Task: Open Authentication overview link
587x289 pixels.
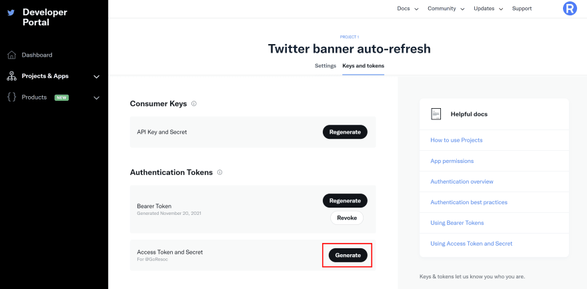Action: point(462,182)
